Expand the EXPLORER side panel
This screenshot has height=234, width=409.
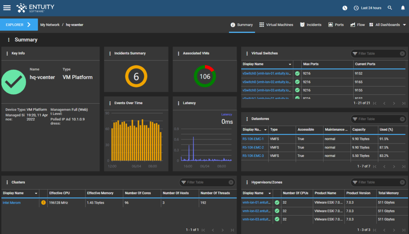19,25
